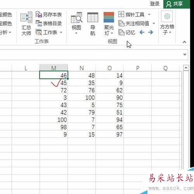Select column P header
The image size is (194, 194).
point(138,68)
